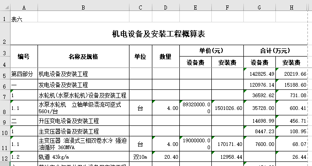Select row 11 header

5,144
